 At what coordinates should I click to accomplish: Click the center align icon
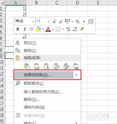31,29
